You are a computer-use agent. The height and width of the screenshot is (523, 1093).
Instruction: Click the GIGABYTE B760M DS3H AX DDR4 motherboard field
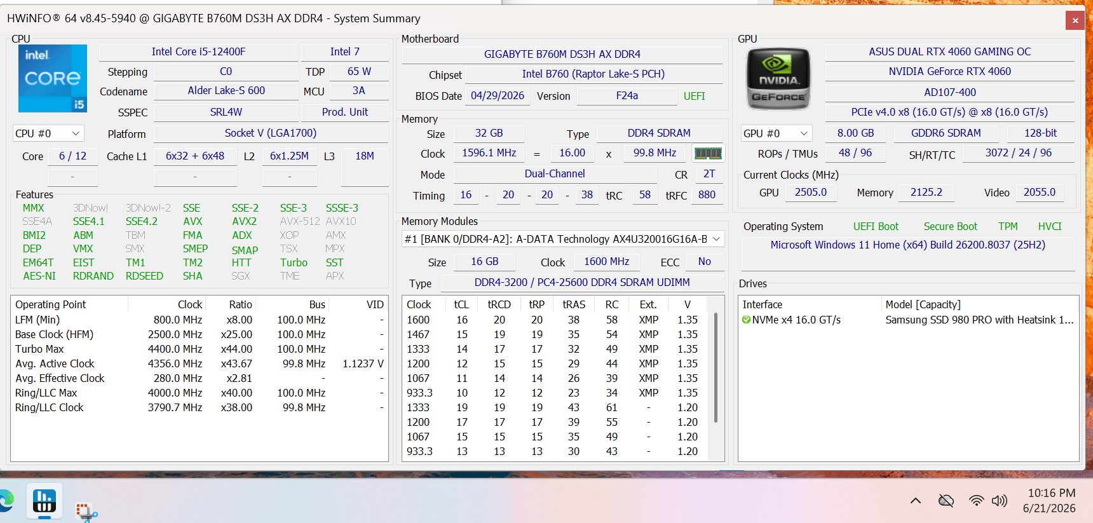pos(562,55)
